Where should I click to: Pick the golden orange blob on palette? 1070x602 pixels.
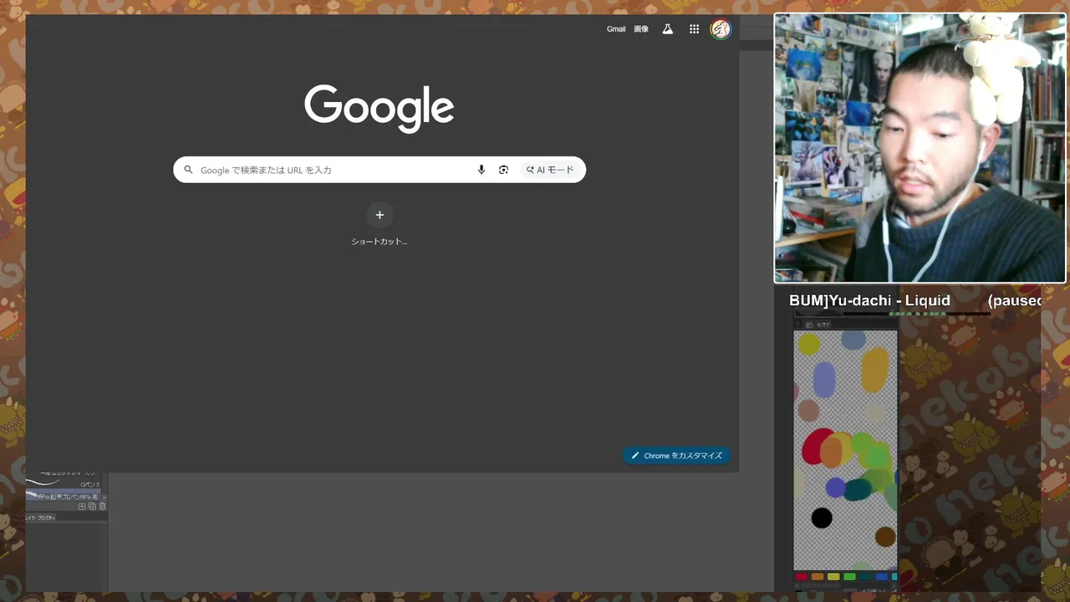click(x=875, y=370)
